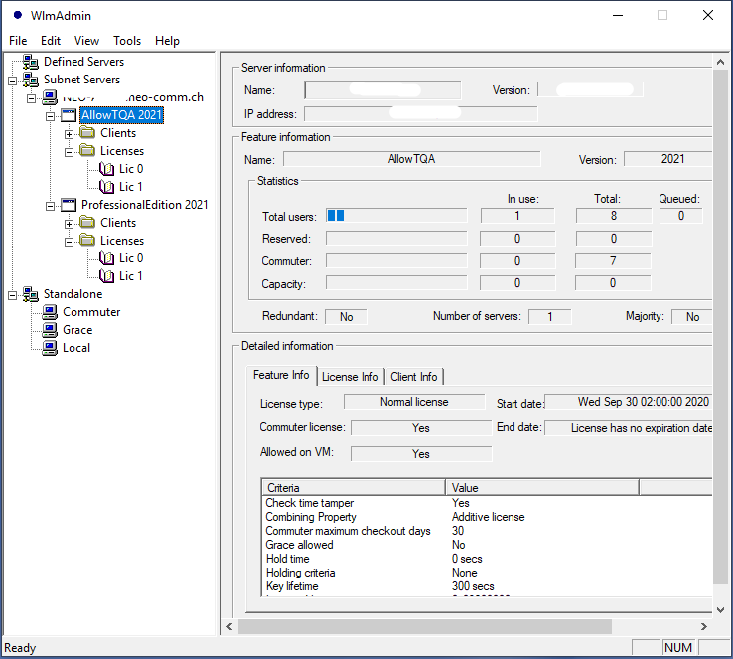
Task: Click the 'Key lifetime' criteria row
Action: coord(486,586)
